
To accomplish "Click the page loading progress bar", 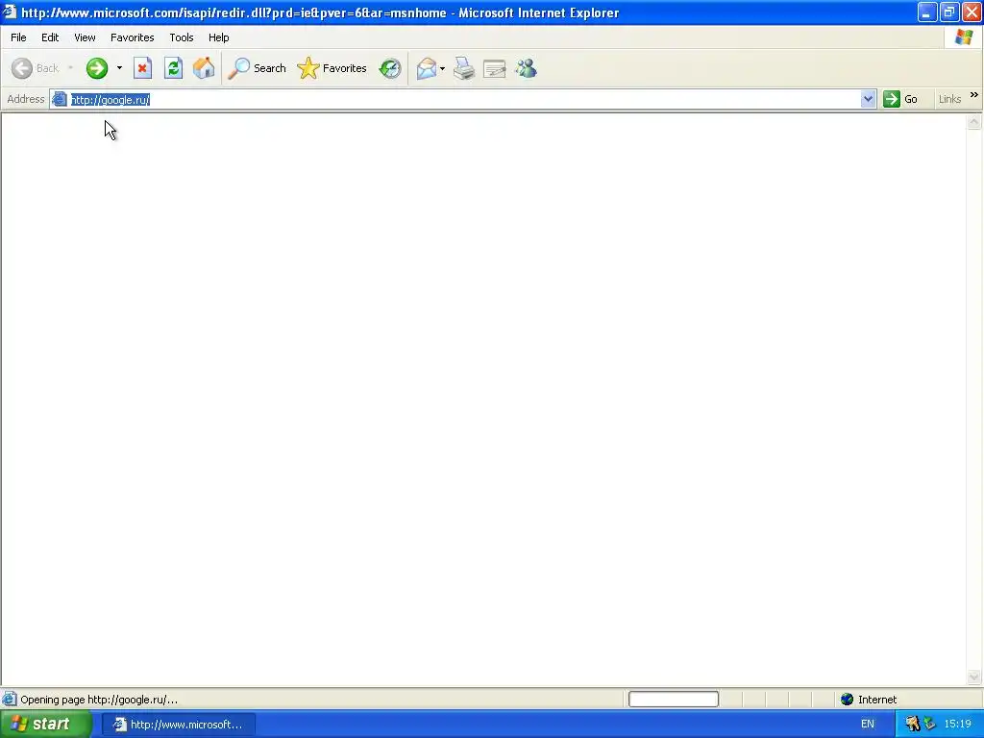I will pyautogui.click(x=674, y=700).
